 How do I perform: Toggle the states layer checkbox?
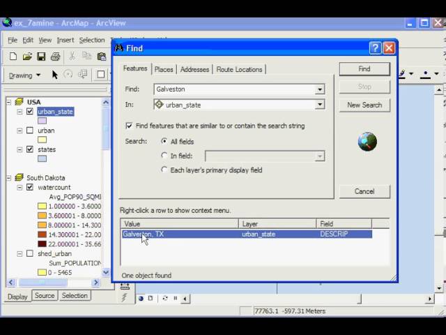[x=30, y=149]
